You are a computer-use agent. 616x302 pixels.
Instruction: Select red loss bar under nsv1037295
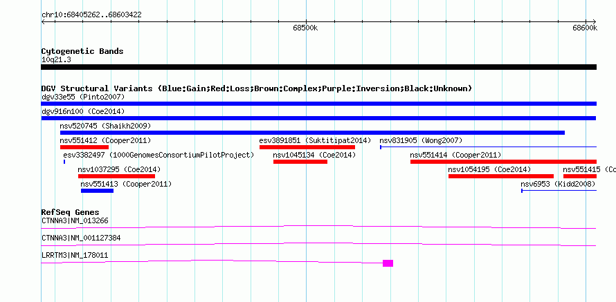tap(117, 176)
